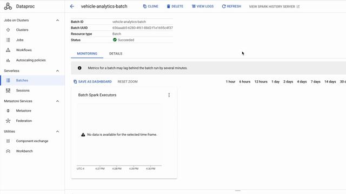Open View Spark History Server link
346x194 pixels.
click(274, 6)
